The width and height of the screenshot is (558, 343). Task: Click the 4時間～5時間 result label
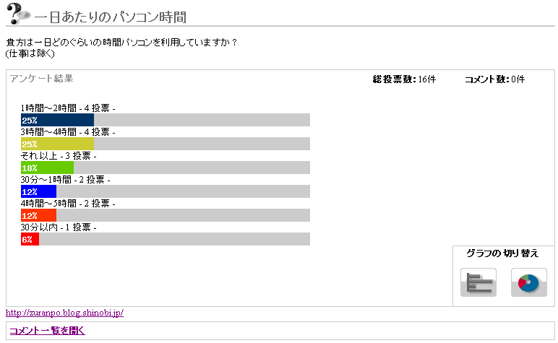coord(68,204)
